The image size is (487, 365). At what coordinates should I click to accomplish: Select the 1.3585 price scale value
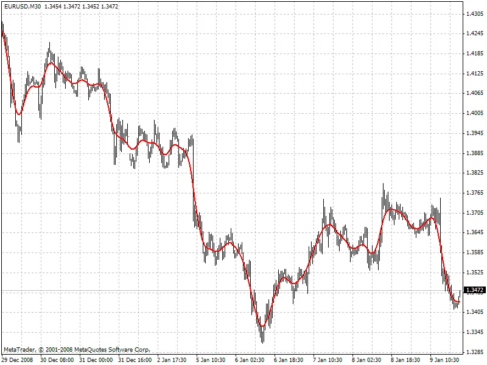tap(474, 252)
